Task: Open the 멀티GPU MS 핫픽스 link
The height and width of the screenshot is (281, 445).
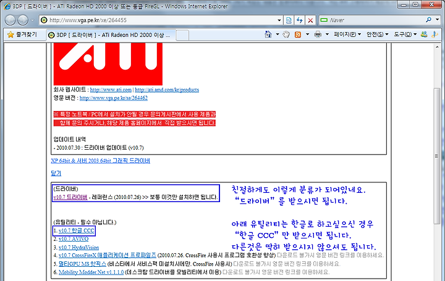Action: 82,264
